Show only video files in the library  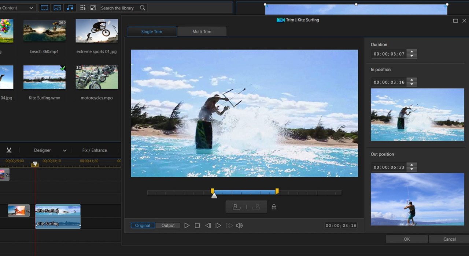(x=44, y=8)
